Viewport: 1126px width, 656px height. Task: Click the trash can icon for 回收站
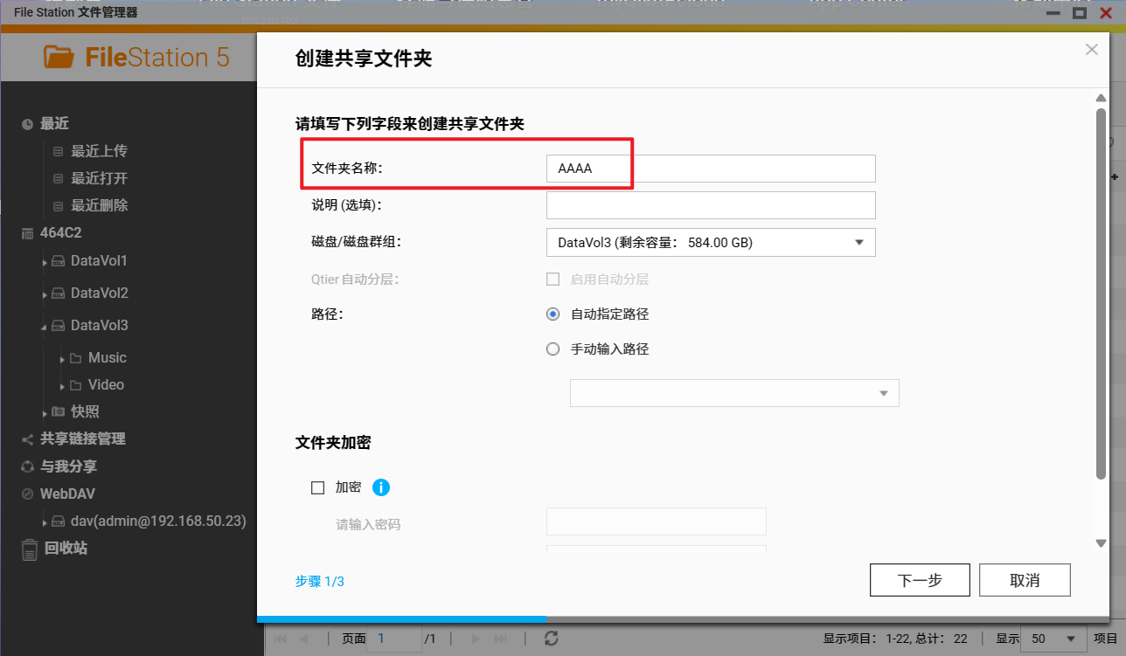pos(30,549)
